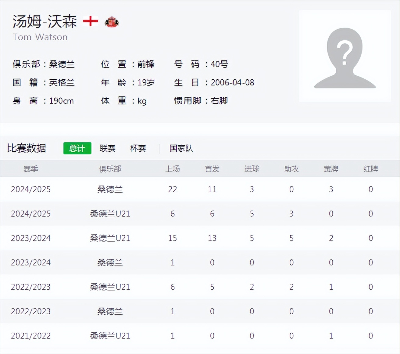Click the age value 19岁
The height and width of the screenshot is (354, 400).
coord(146,82)
